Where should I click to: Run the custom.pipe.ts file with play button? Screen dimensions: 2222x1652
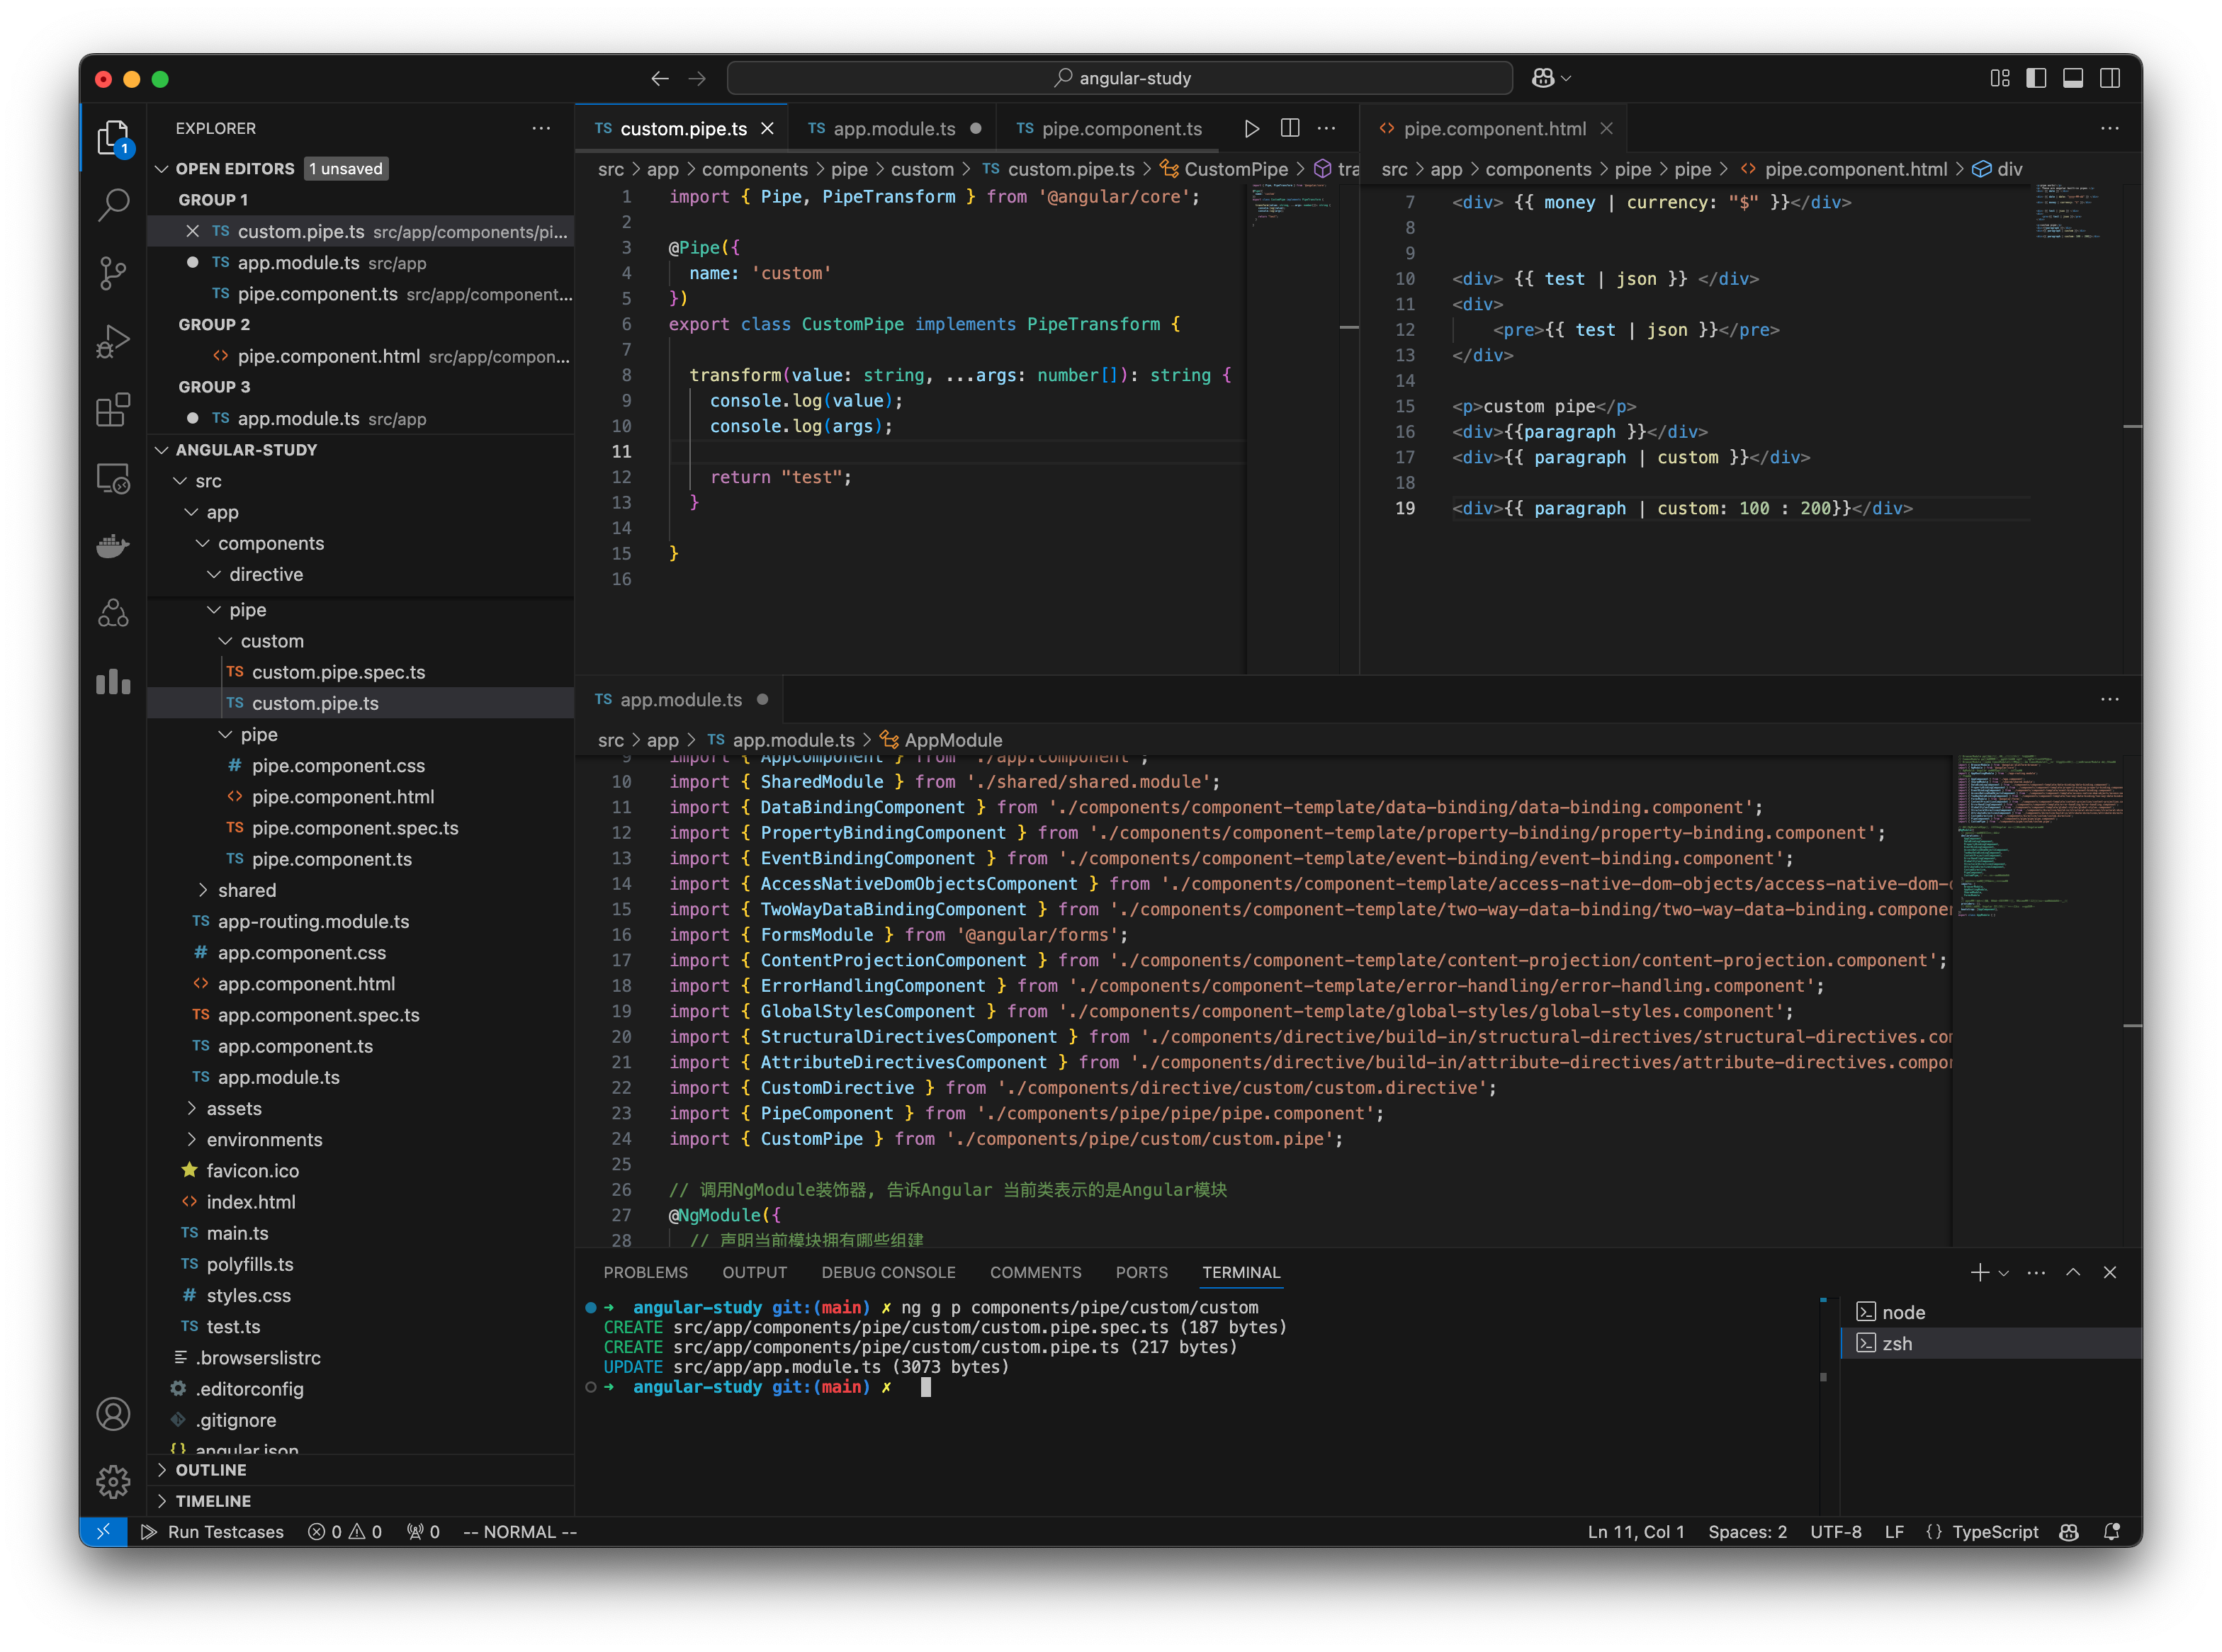[x=1251, y=128]
